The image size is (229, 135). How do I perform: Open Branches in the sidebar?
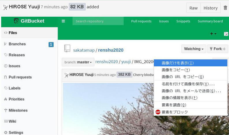(x=17, y=44)
